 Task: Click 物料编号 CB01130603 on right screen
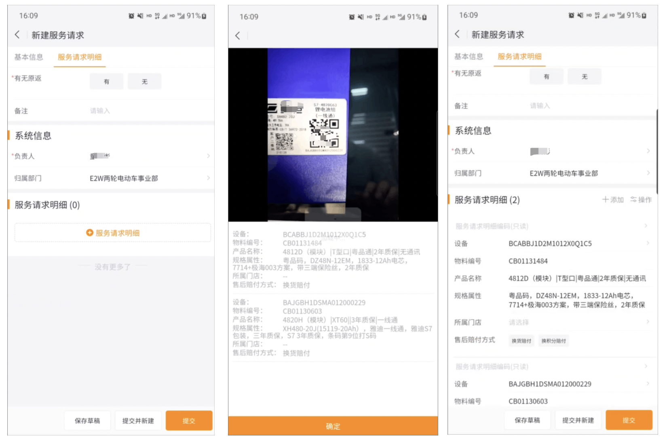coord(528,401)
